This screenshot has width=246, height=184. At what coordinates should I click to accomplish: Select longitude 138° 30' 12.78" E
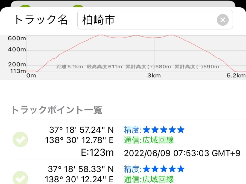click(79, 140)
